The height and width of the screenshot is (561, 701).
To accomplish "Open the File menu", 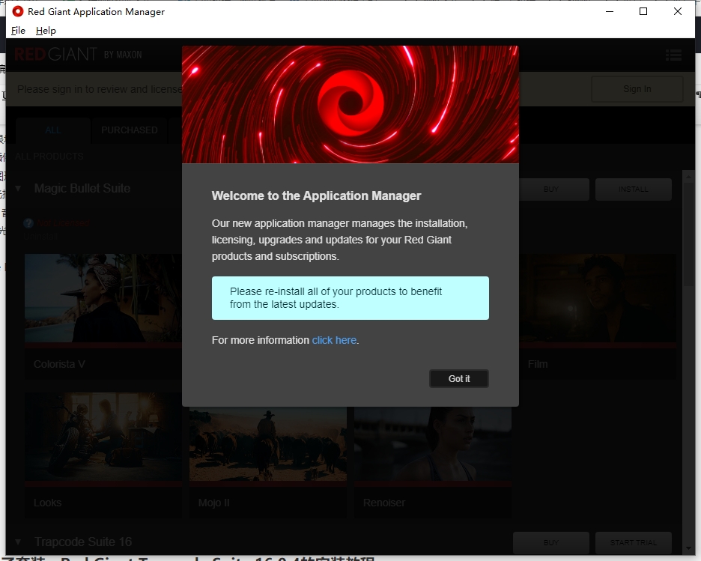I will coord(18,31).
